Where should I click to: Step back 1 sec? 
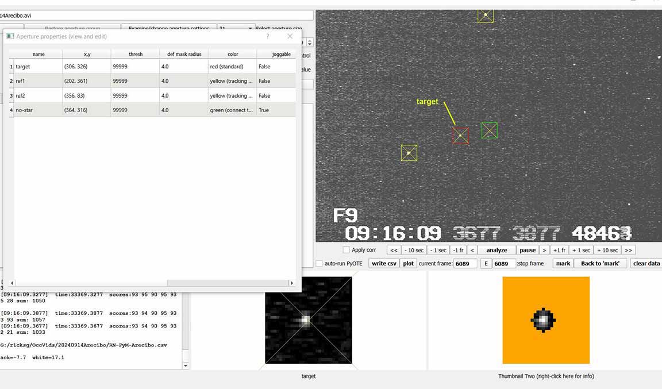point(438,250)
